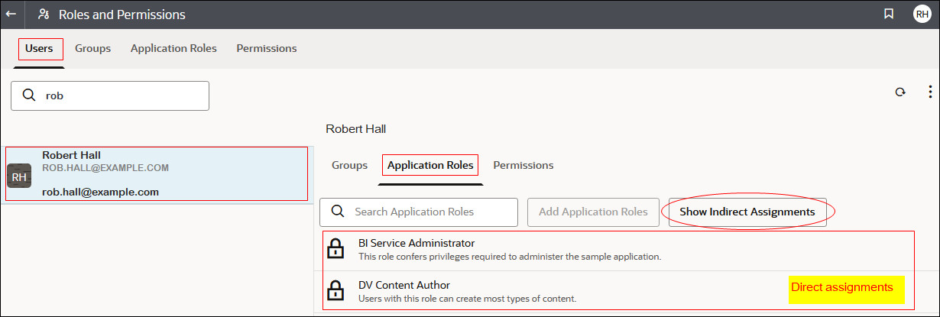This screenshot has width=940, height=317.
Task: Click the refresh icon
Action: 900,92
